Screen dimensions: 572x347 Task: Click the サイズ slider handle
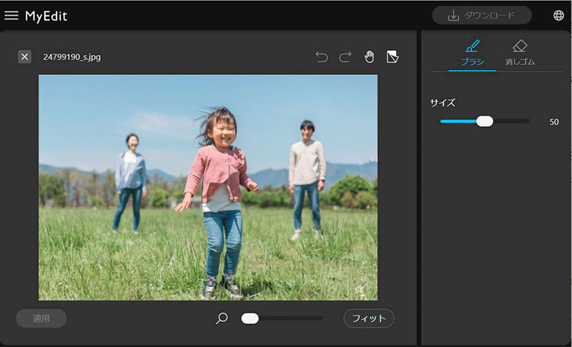485,121
